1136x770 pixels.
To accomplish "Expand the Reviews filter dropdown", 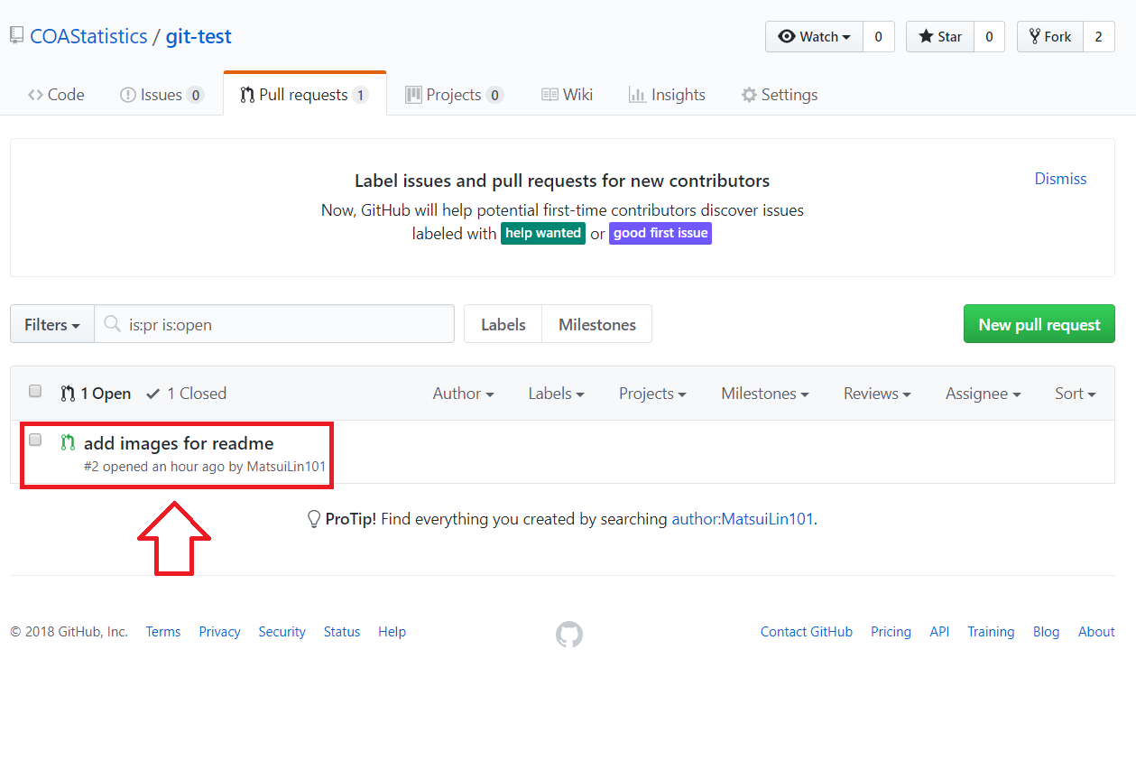I will 877,394.
